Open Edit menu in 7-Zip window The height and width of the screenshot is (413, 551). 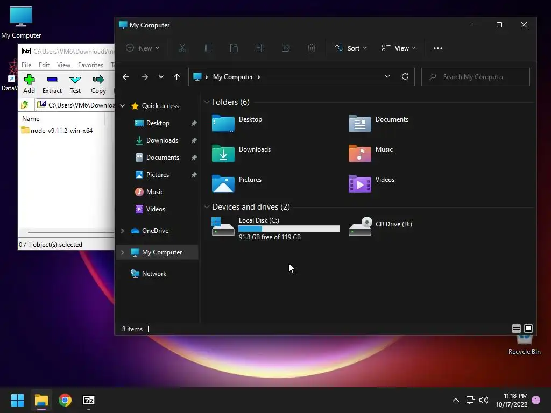[44, 65]
